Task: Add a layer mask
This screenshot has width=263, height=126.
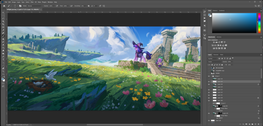Action: (247, 124)
